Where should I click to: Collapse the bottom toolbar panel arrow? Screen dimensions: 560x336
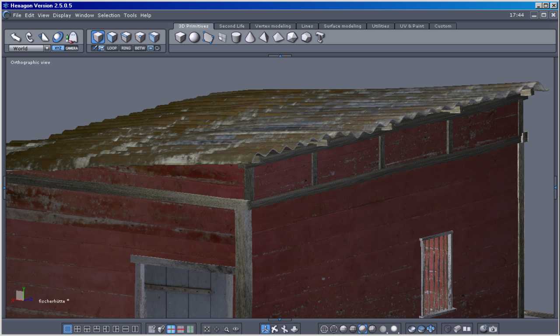[x=280, y=319]
